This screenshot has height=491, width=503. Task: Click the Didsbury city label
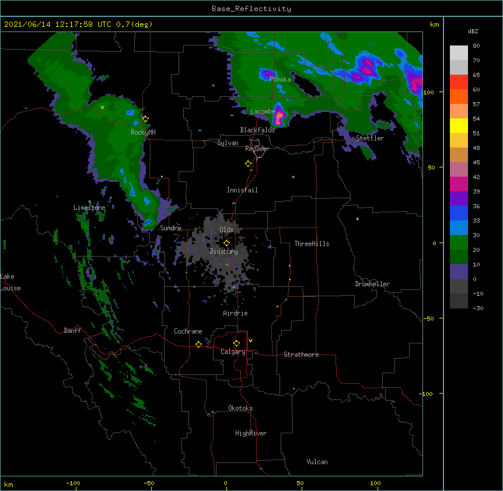223,251
